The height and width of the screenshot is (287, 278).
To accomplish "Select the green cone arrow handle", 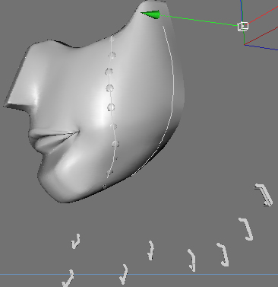I will tap(151, 14).
